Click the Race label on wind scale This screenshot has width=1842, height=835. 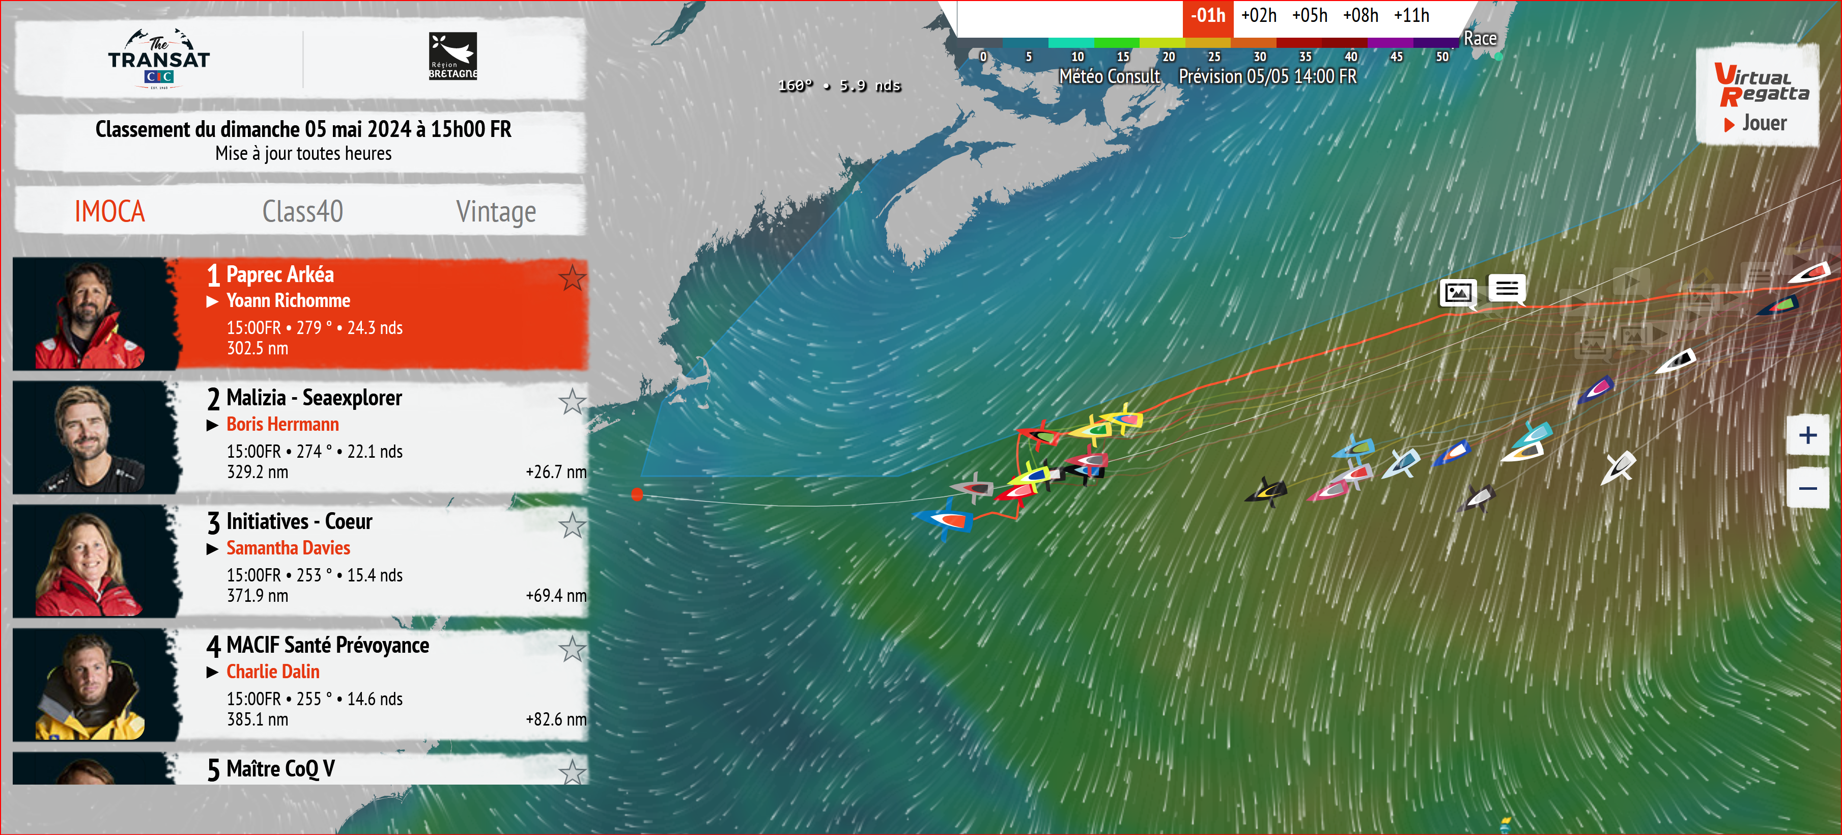point(1480,39)
